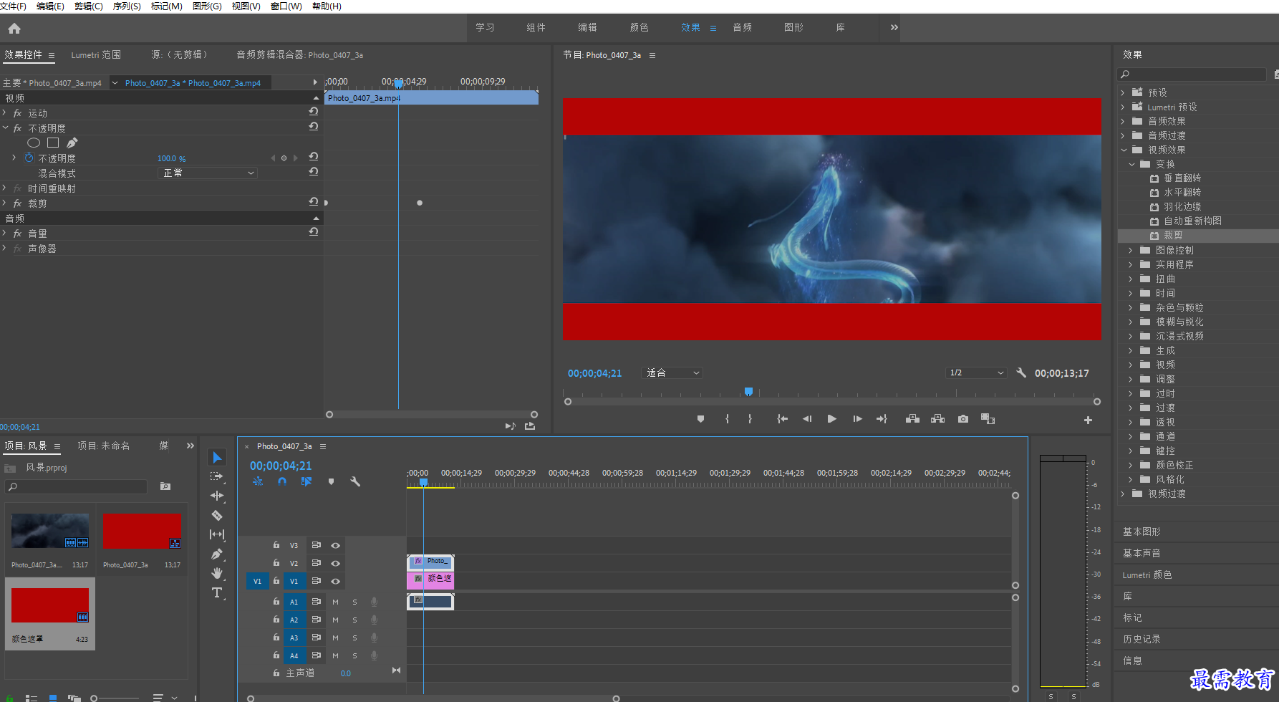The width and height of the screenshot is (1279, 702).
Task: Toggle the timeline Snap magnet icon
Action: tap(282, 481)
